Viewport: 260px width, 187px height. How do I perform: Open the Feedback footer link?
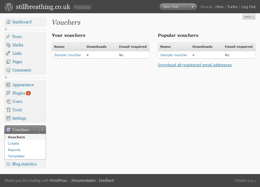(106, 181)
